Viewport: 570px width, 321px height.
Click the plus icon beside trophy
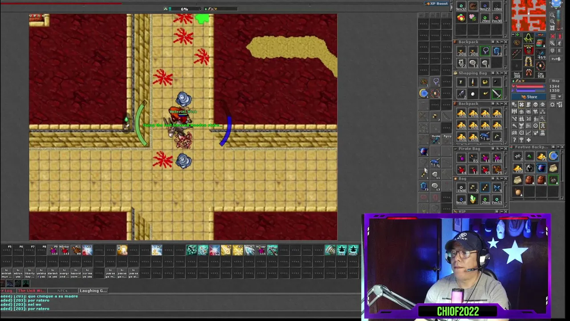click(529, 140)
